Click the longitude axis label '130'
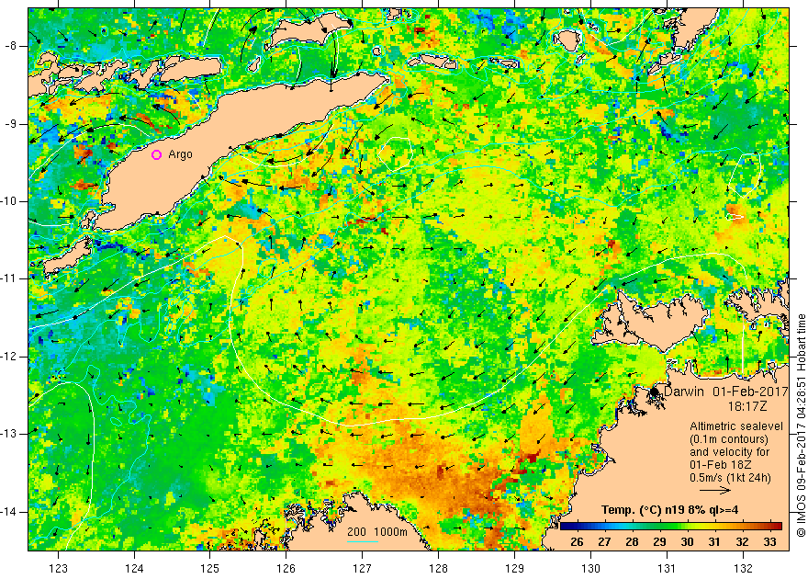 [x=590, y=568]
